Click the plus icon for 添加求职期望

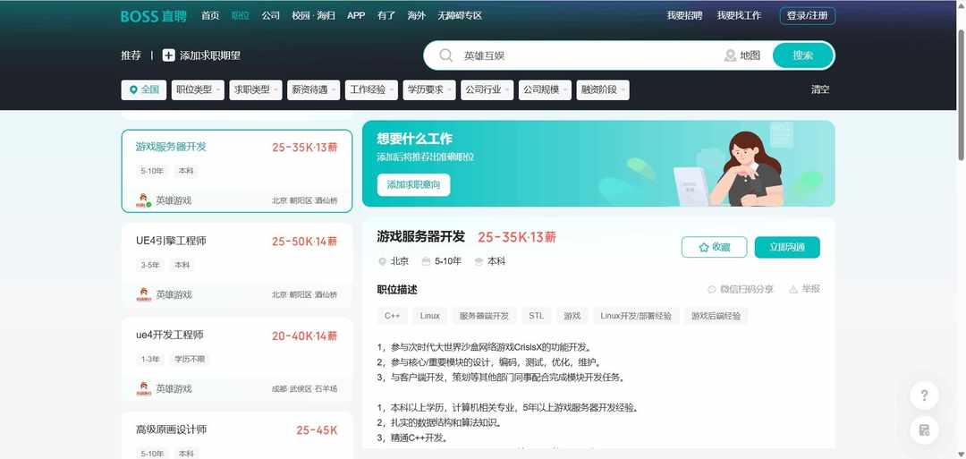pos(168,55)
